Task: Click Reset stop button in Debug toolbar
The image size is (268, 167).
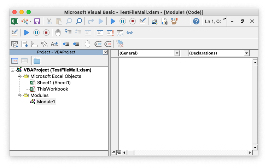Action: click(46, 33)
